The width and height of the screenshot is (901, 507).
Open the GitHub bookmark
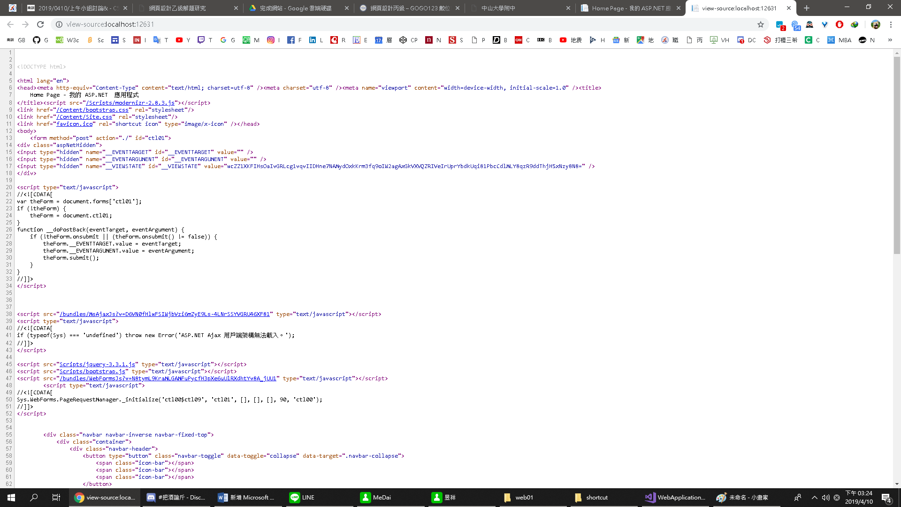40,40
